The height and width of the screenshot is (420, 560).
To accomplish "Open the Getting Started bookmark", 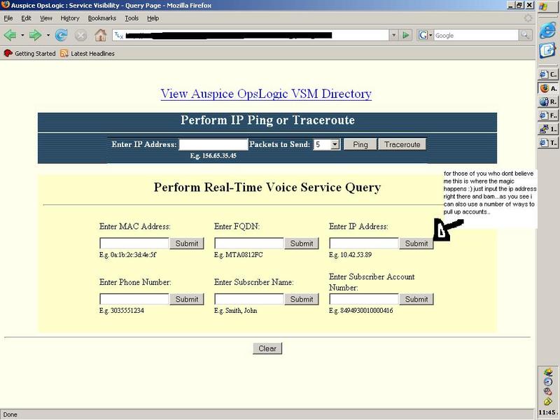I will [29, 54].
